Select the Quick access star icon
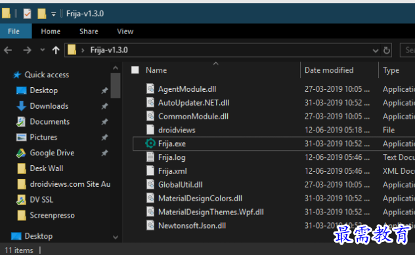 [17, 75]
